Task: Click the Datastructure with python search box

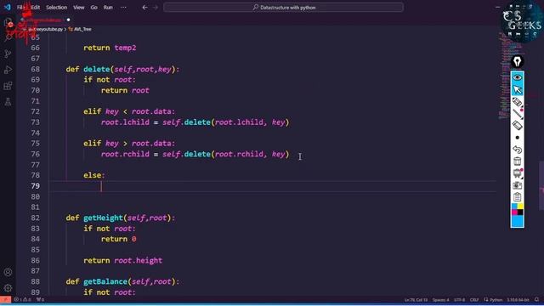Action: [283, 8]
